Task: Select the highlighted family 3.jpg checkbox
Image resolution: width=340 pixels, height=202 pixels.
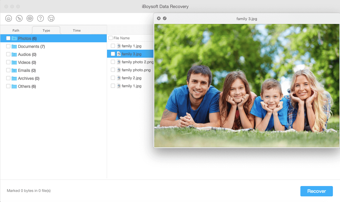Action: [x=113, y=54]
